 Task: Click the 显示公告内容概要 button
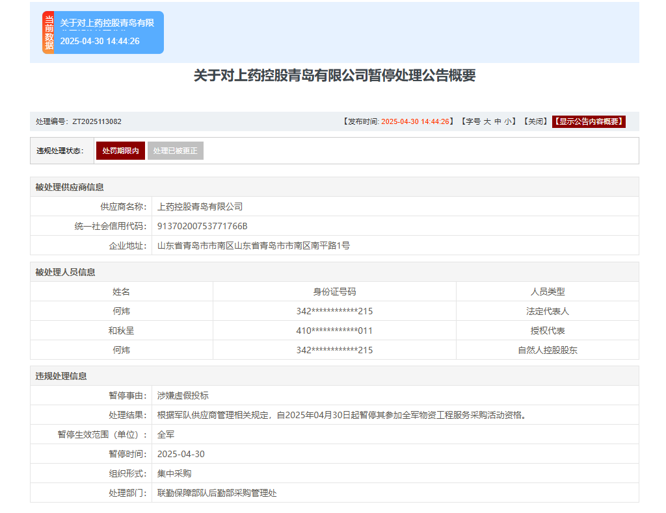pos(589,121)
